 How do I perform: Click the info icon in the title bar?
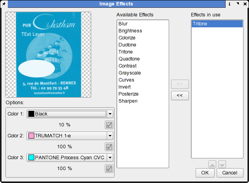(230, 4)
